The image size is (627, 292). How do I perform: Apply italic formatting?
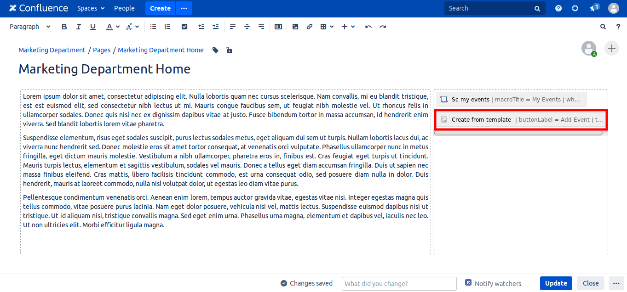[x=79, y=27]
